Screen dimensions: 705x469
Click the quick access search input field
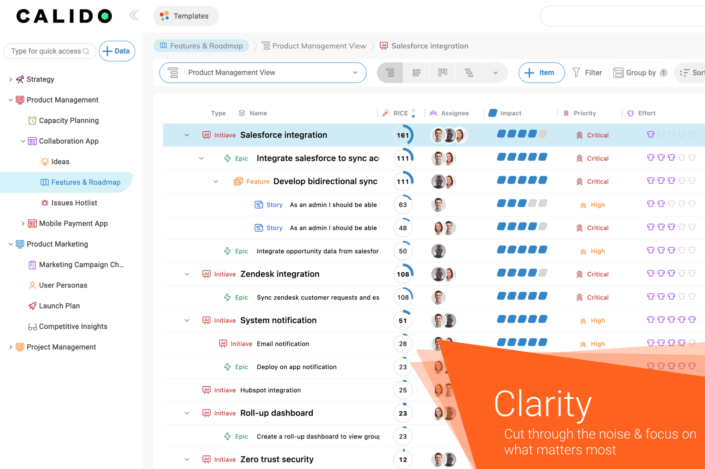[x=49, y=51]
